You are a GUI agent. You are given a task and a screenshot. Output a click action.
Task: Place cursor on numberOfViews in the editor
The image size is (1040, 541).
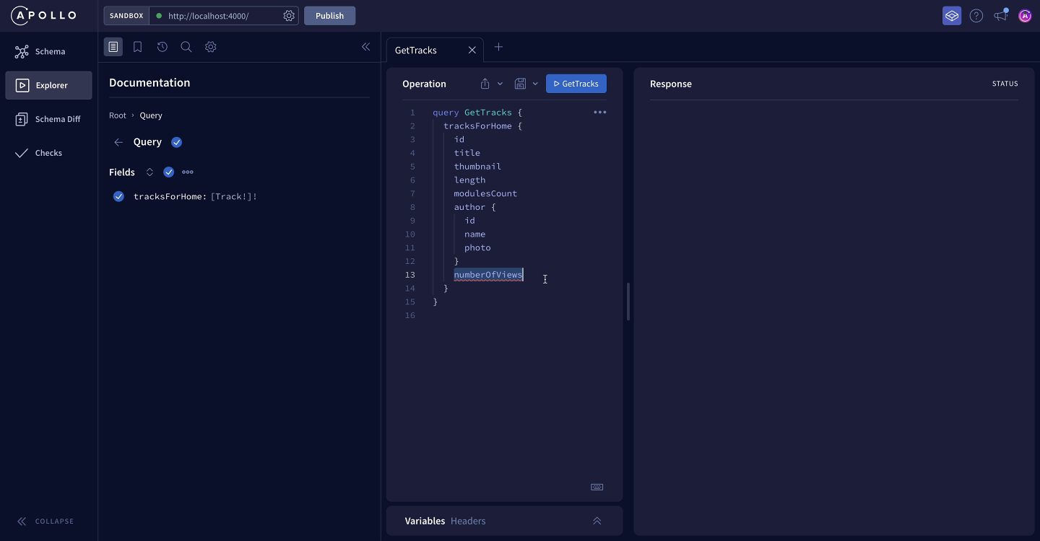(x=488, y=275)
